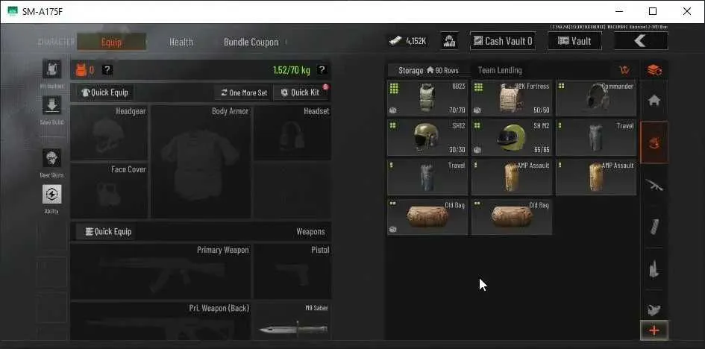
Task: Switch to the Equip tab
Action: (x=111, y=43)
